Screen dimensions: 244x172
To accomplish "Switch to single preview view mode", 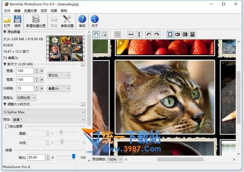I will click(170, 34).
